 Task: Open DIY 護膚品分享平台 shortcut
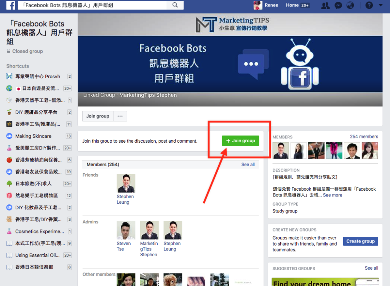tap(36, 112)
